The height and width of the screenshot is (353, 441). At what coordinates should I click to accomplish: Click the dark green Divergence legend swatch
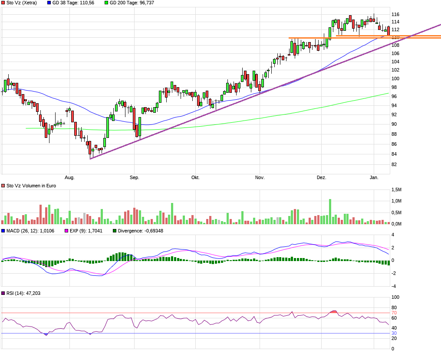[115, 231]
